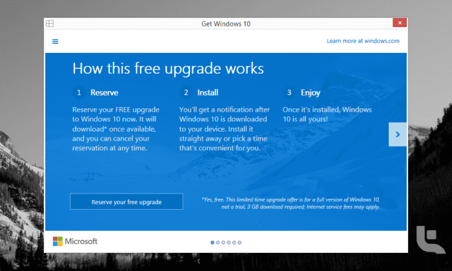Click the 'Reserve your FREE upgrade' paragraph
Image resolution: width=452 pixels, height=271 pixels.
click(x=116, y=129)
